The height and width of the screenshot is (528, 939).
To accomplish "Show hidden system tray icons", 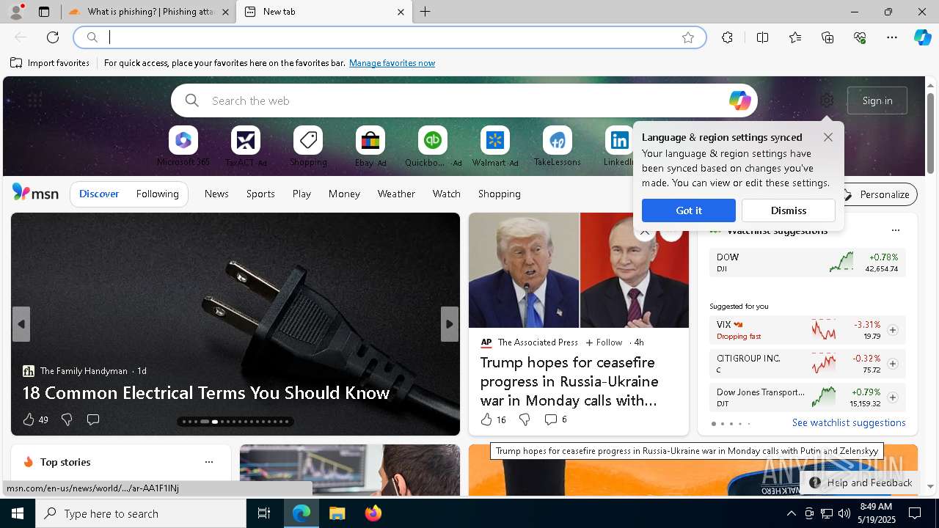I will click(791, 513).
